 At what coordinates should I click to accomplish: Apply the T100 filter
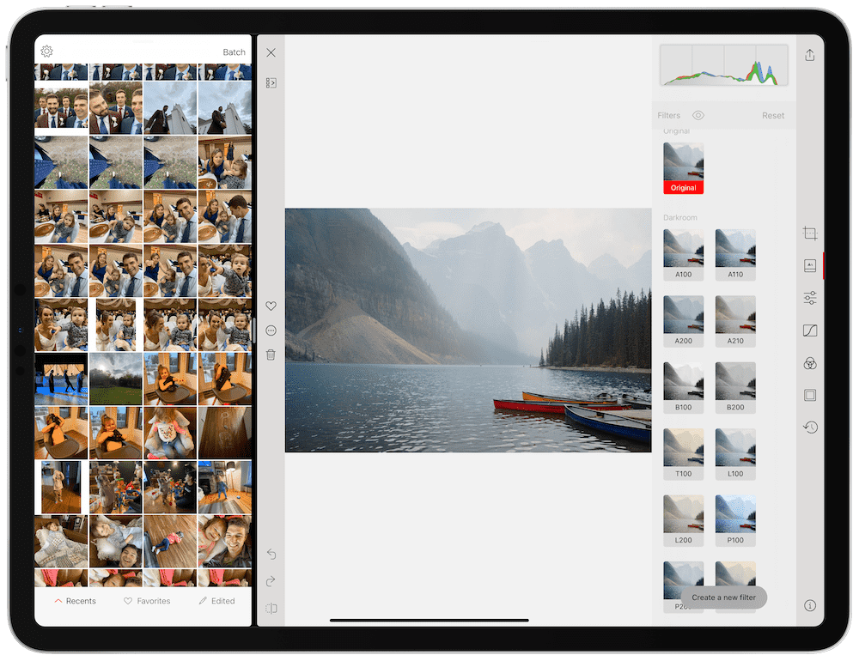tap(683, 454)
